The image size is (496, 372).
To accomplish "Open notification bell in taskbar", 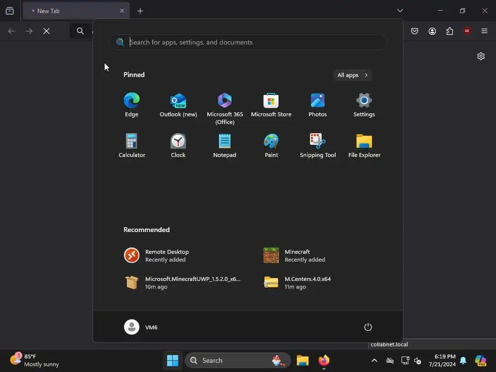I will pyautogui.click(x=463, y=360).
